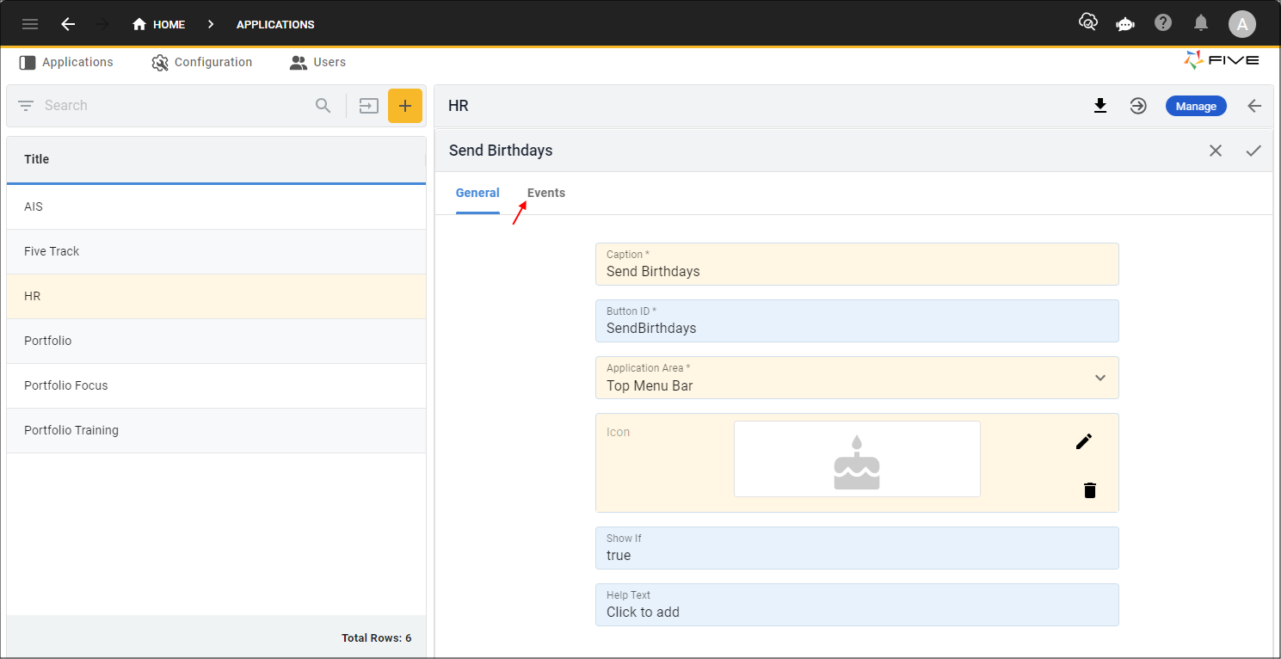Click Total Rows: 6 footer text
The width and height of the screenshot is (1281, 659).
click(x=376, y=638)
